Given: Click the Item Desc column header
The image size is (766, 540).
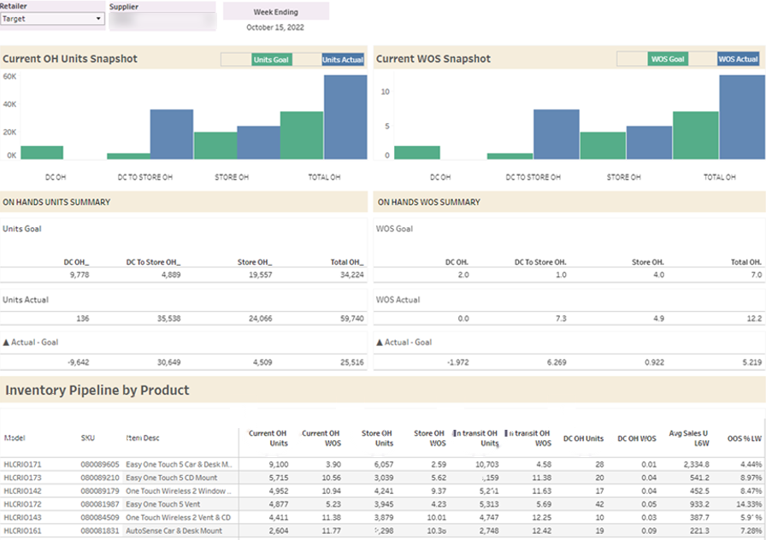Looking at the screenshot, I should (143, 438).
